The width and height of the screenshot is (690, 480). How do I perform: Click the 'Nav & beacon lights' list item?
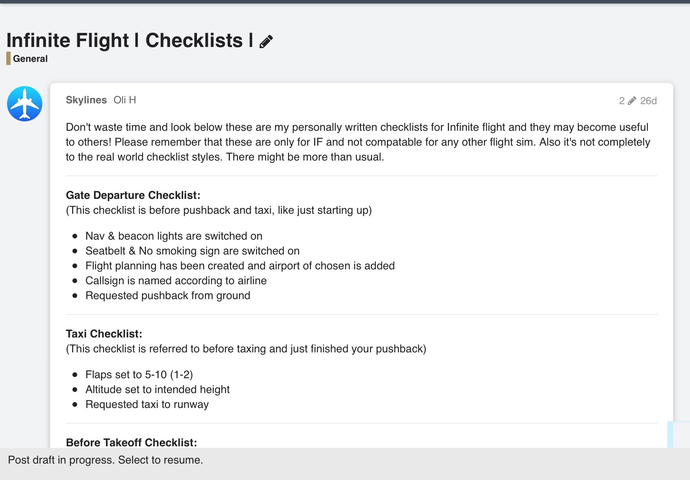(174, 236)
